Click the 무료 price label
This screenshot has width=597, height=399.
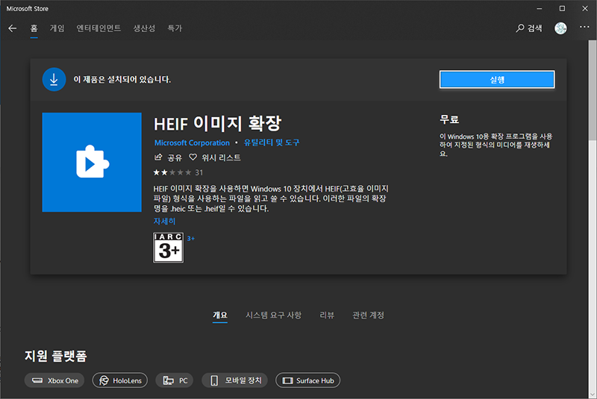[449, 119]
